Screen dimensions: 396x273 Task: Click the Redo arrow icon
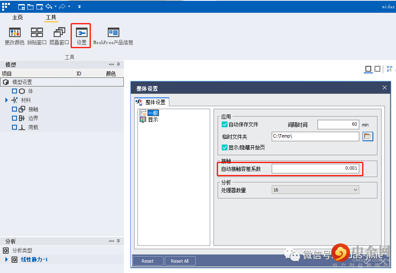point(62,7)
